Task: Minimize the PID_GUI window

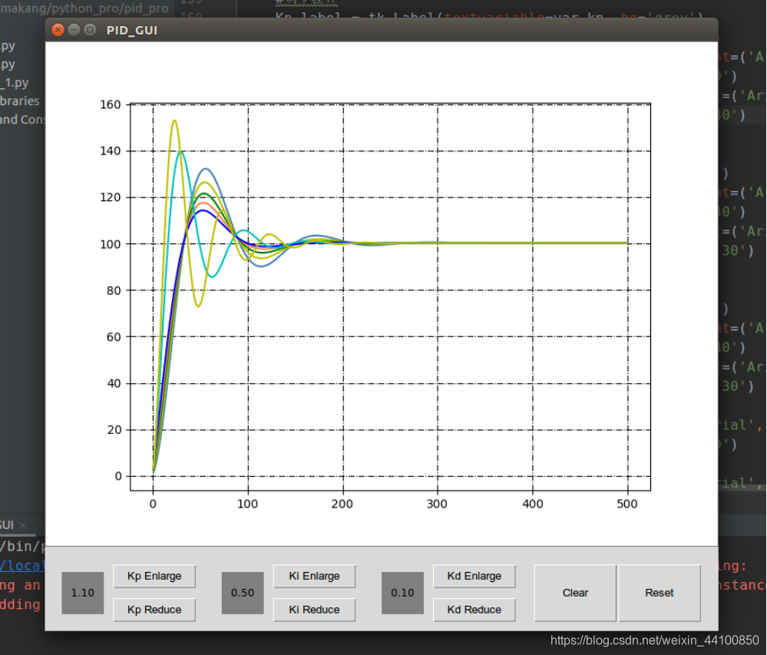Action: [74, 30]
